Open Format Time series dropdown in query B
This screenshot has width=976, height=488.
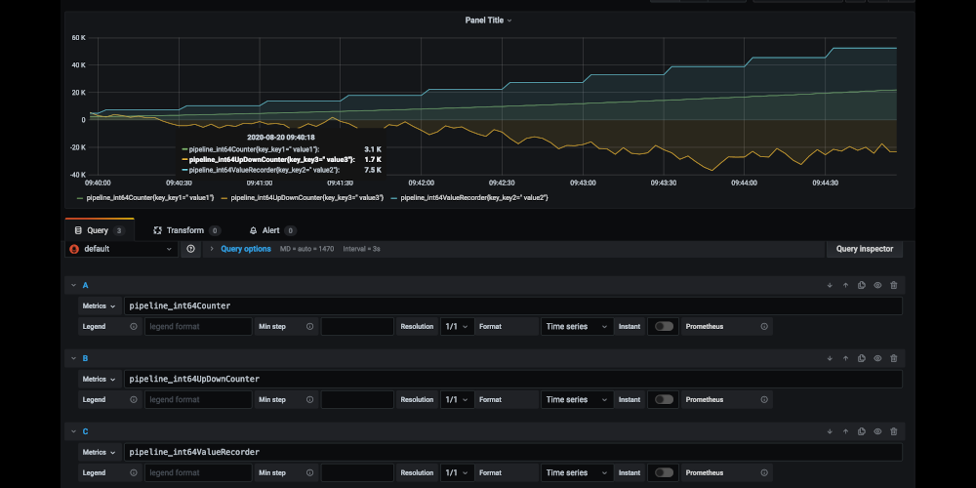577,399
